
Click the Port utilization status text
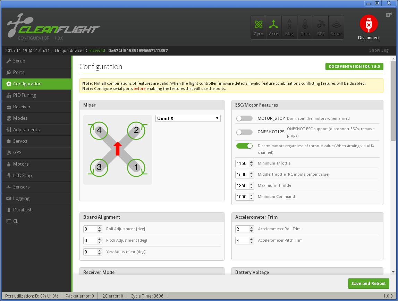point(32,296)
